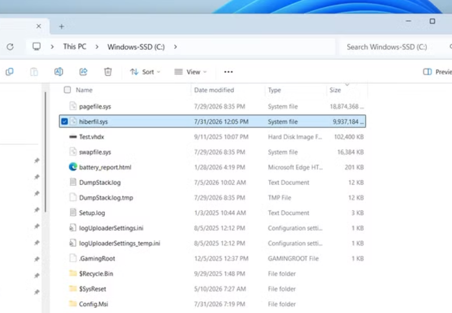Expand the chevron after Windows-SSD (C:)
Image resolution: width=452 pixels, height=313 pixels.
pos(175,47)
